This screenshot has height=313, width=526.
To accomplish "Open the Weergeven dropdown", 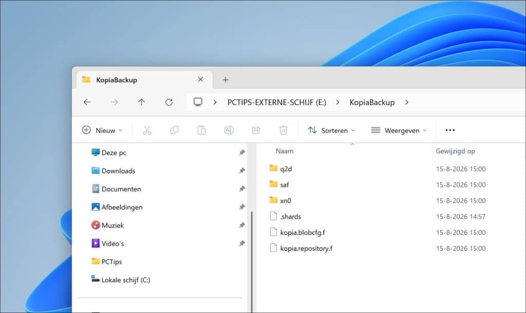I will tap(399, 130).
